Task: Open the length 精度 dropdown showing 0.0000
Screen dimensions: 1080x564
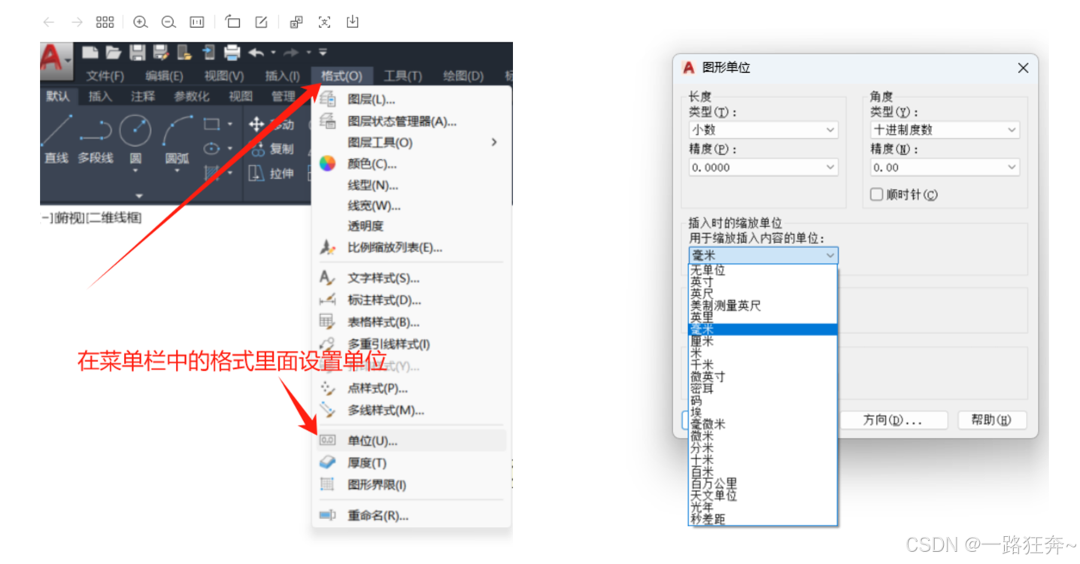Action: pyautogui.click(x=763, y=167)
